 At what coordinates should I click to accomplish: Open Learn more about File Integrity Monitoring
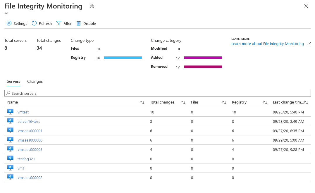click(267, 44)
